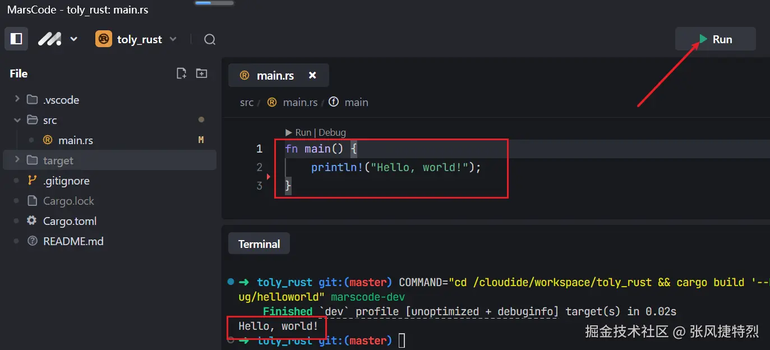This screenshot has height=350, width=770.
Task: Create a new file icon
Action: coord(181,73)
